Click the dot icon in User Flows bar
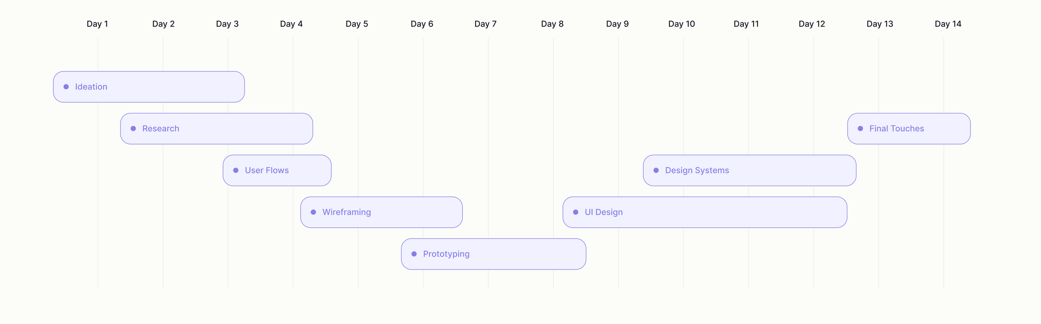This screenshot has width=1041, height=324. [236, 170]
